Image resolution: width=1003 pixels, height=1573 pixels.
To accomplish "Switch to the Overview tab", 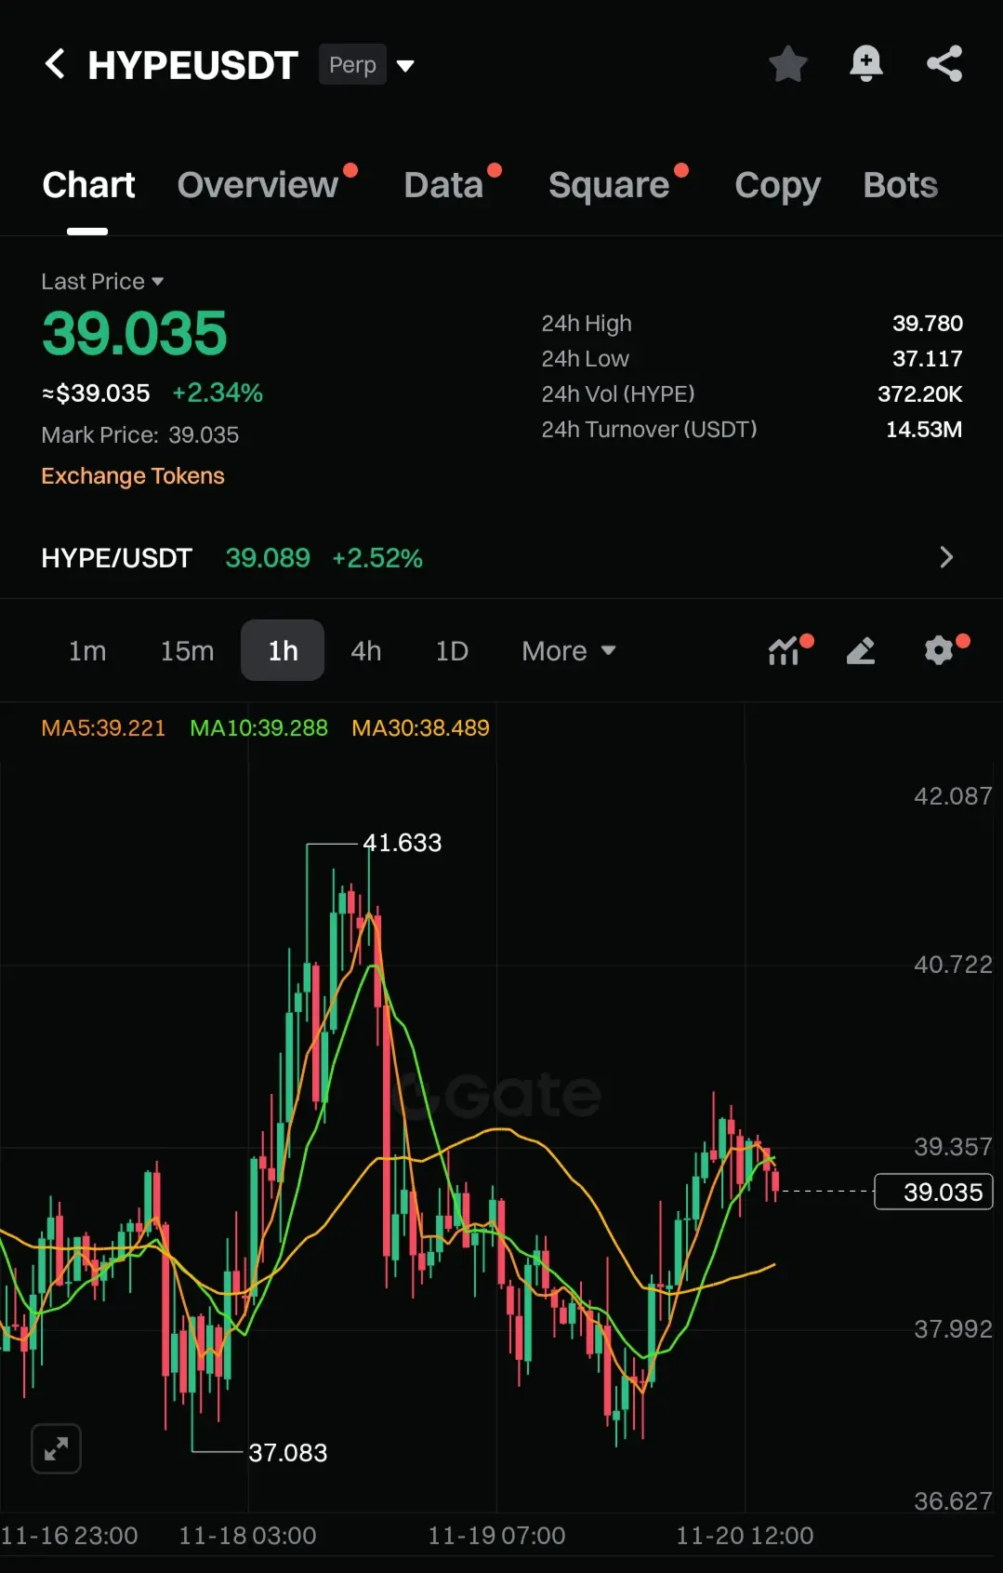I will tap(257, 185).
